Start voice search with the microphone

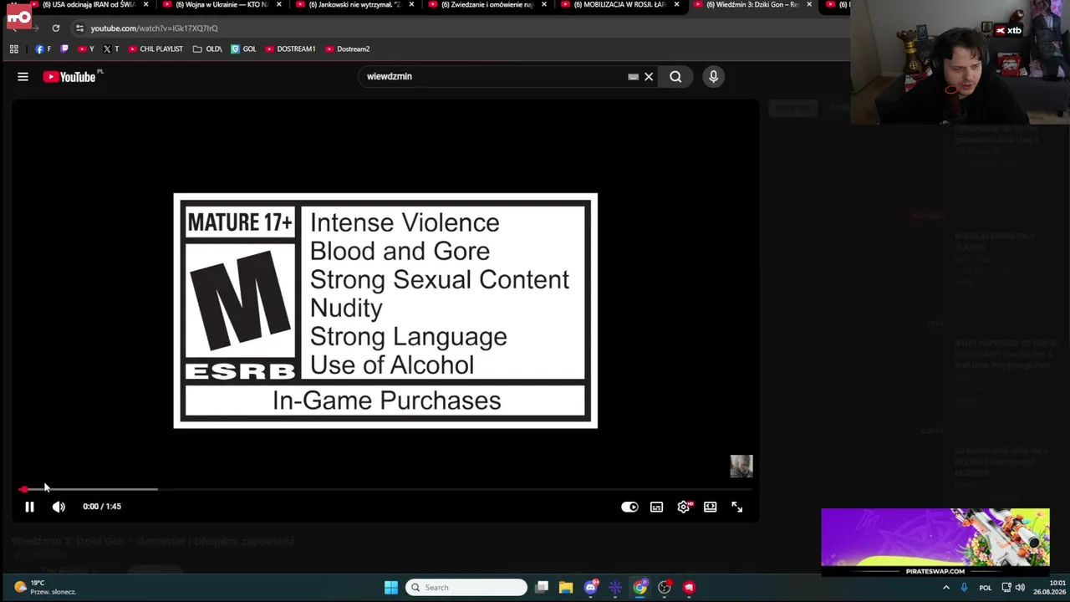point(713,77)
